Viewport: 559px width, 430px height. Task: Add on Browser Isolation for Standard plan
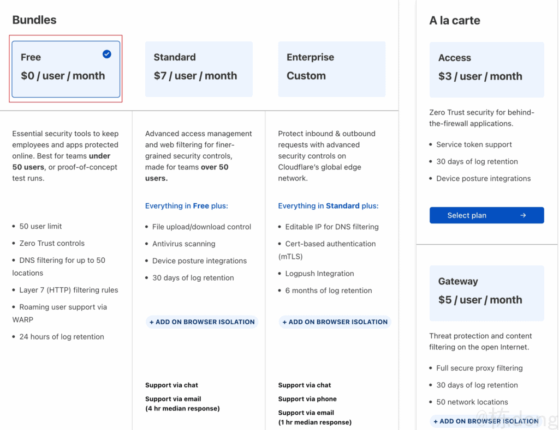202,322
